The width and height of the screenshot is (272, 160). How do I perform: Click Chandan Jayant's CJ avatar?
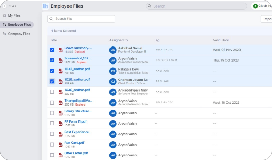point(113,82)
